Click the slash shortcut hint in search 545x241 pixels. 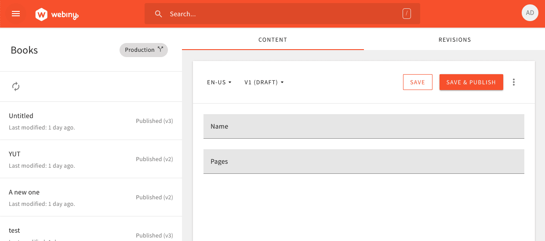click(x=407, y=14)
